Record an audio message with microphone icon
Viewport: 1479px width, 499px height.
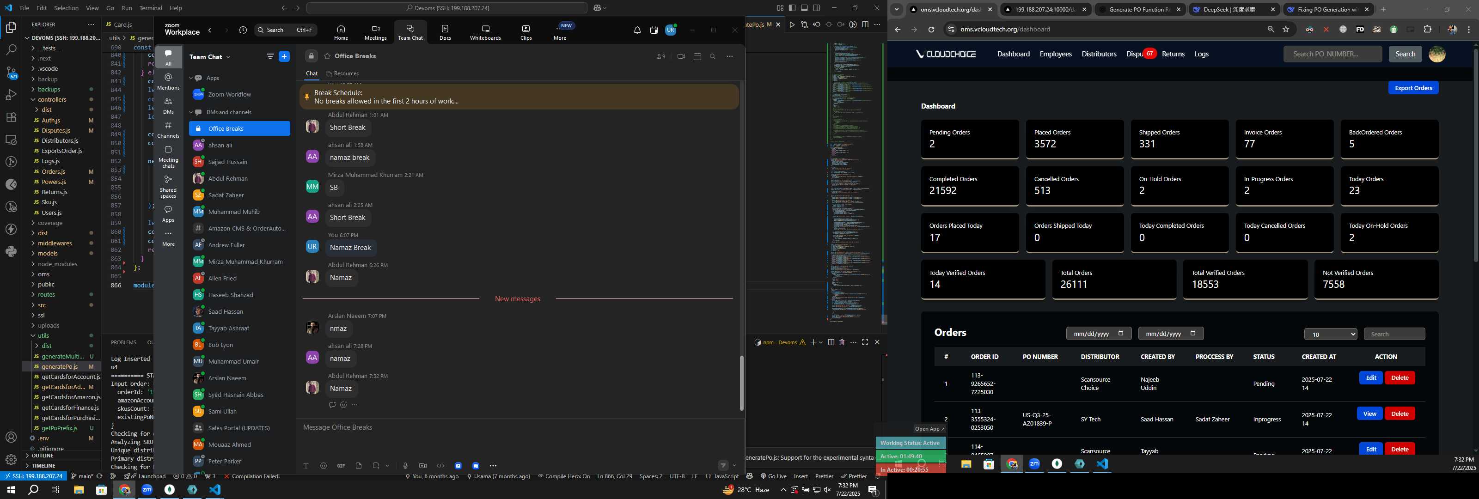click(x=405, y=466)
